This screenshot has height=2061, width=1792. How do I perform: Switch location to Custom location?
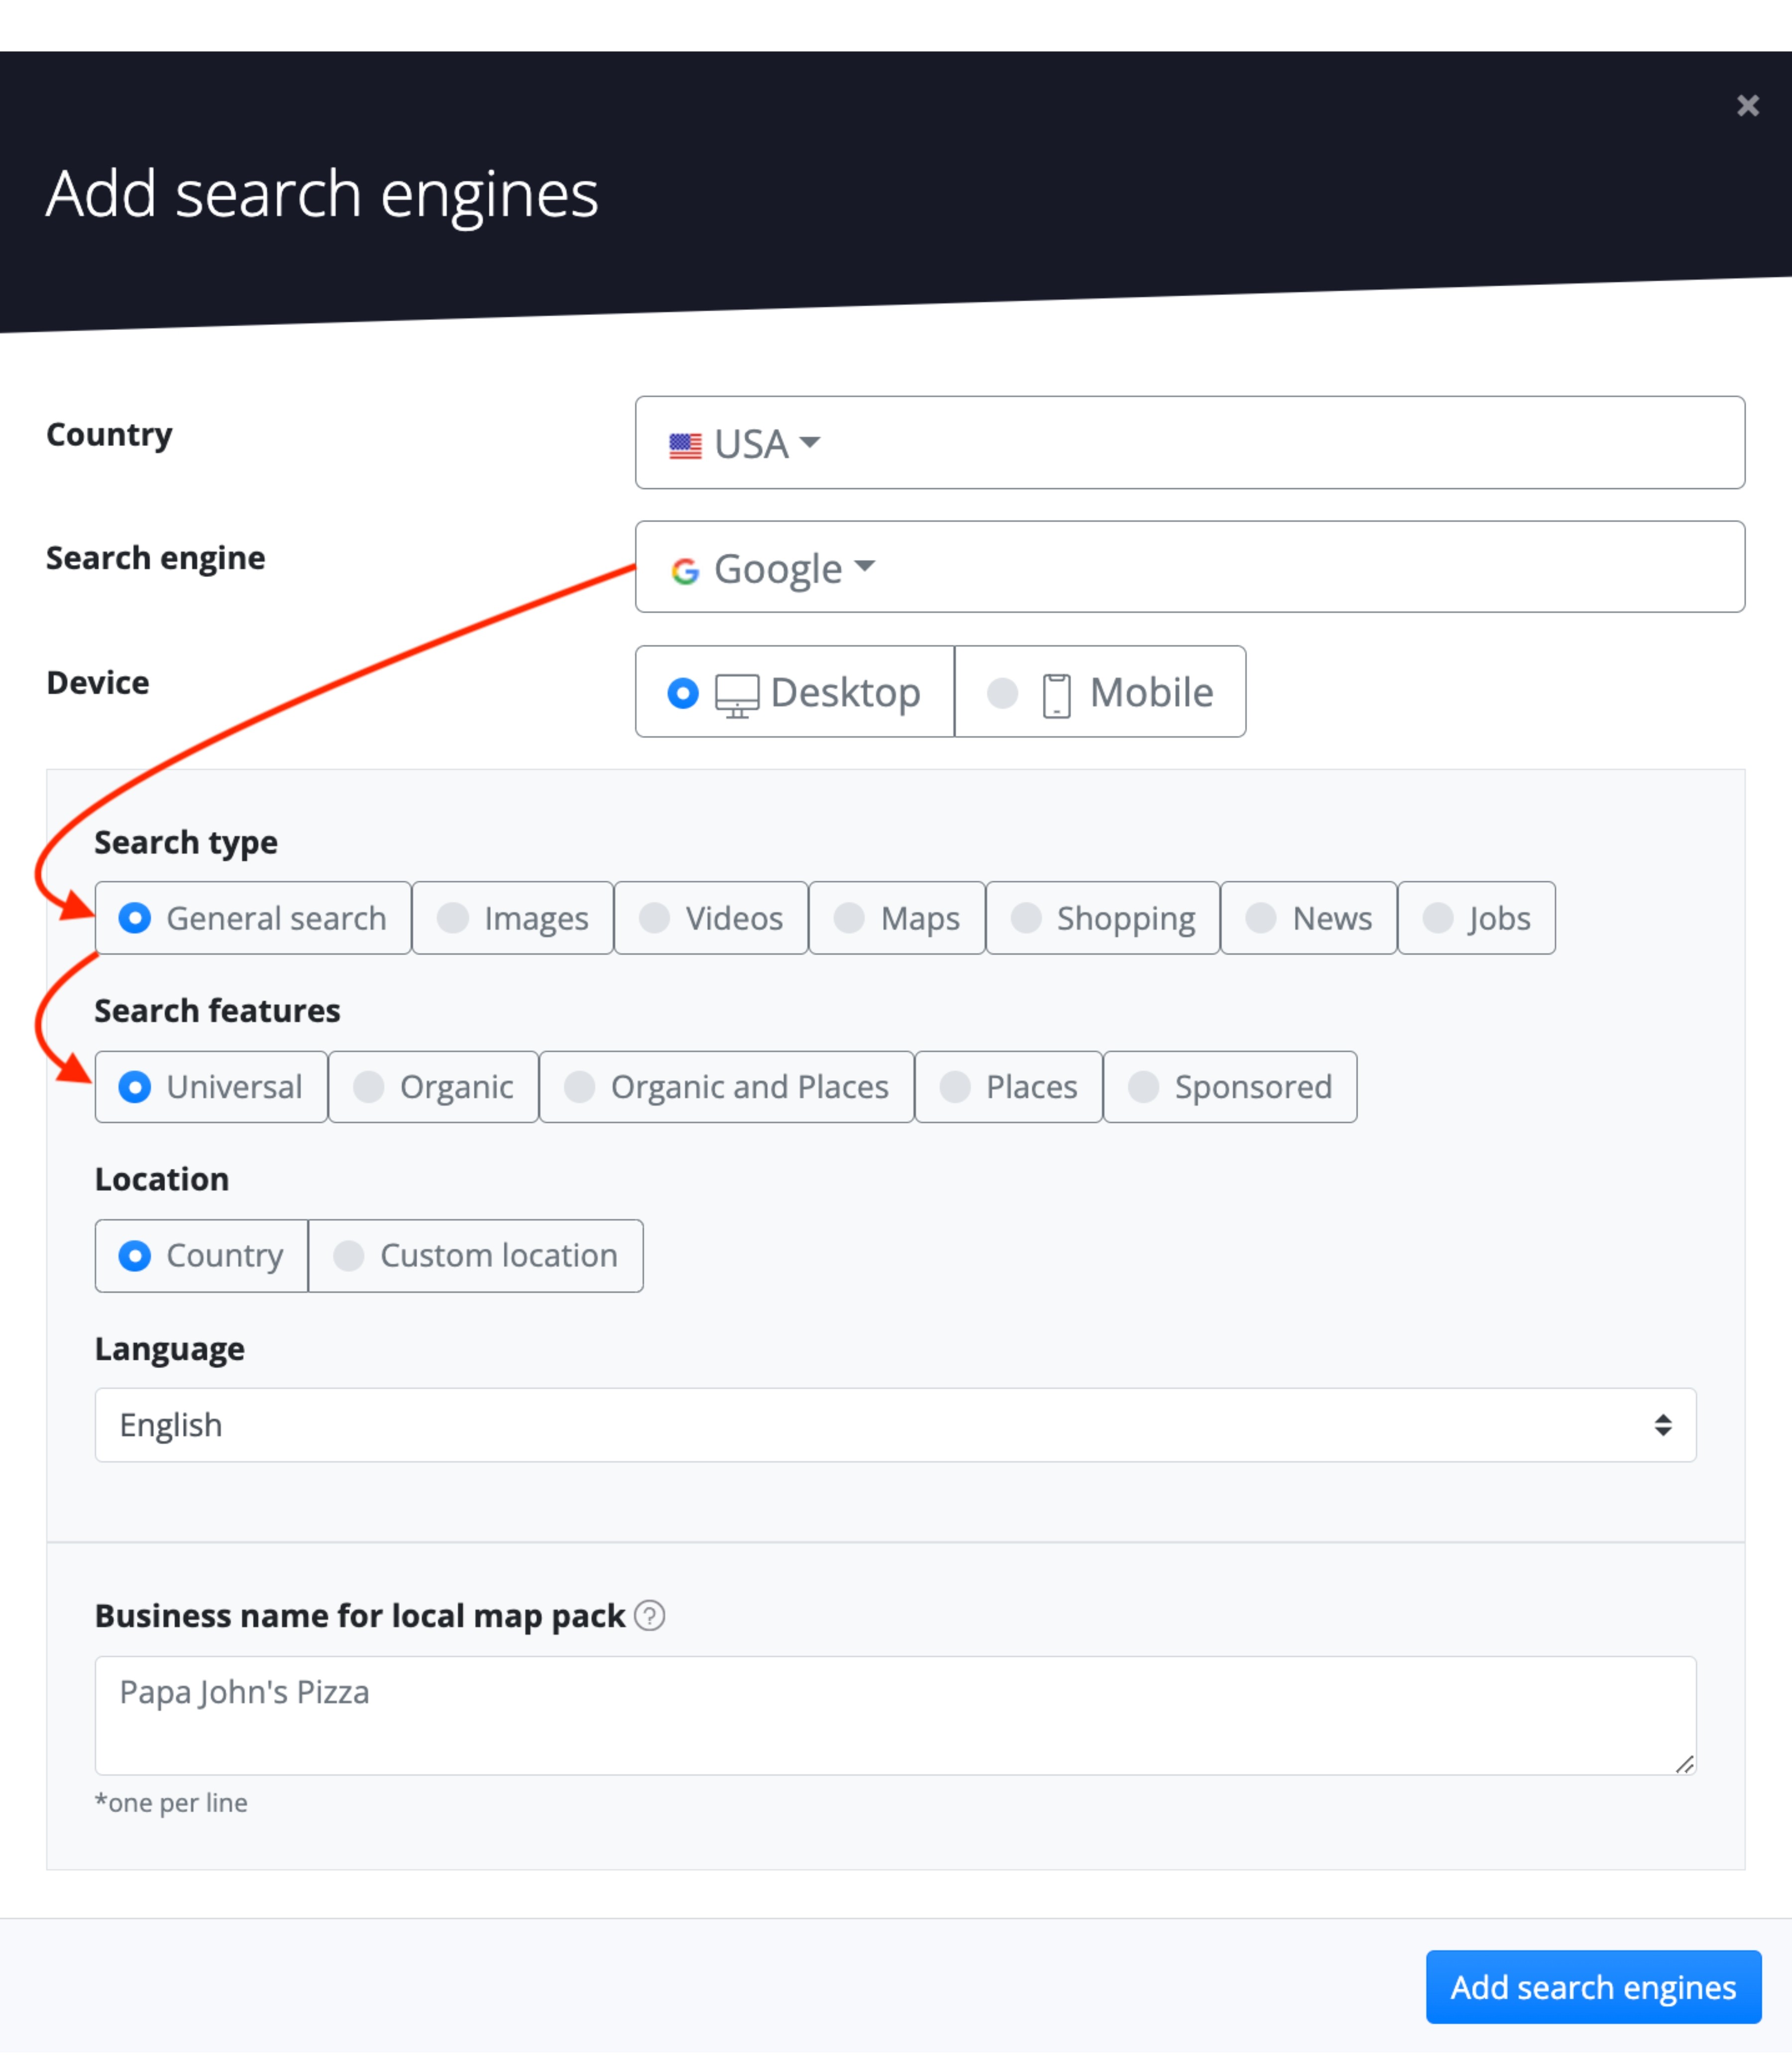point(476,1256)
